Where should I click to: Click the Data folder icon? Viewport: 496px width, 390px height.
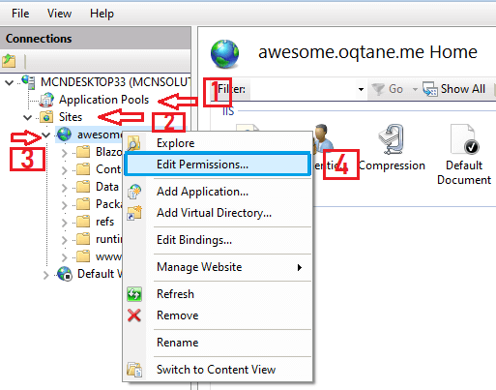[x=83, y=186]
